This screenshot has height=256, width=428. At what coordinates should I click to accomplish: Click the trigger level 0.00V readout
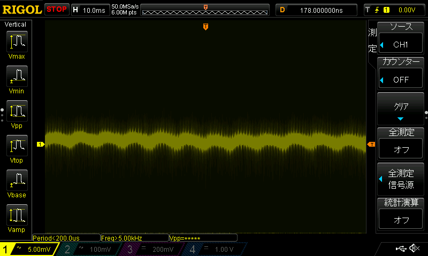coord(407,10)
